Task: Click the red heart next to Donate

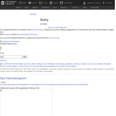Action: pyautogui.click(x=68, y=8)
